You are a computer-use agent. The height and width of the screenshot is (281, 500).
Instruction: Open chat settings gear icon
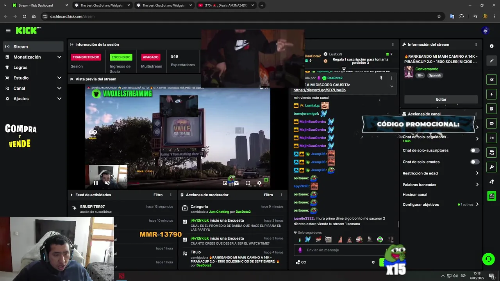(x=373, y=262)
